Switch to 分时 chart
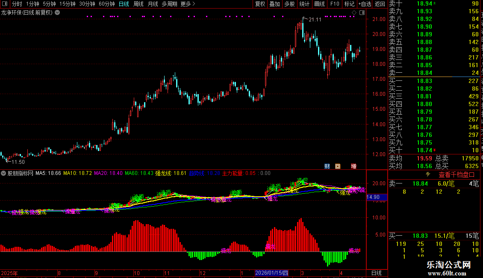 pos(17,4)
